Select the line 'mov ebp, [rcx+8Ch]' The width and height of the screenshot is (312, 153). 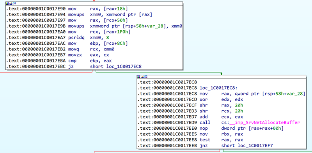click(x=67, y=43)
